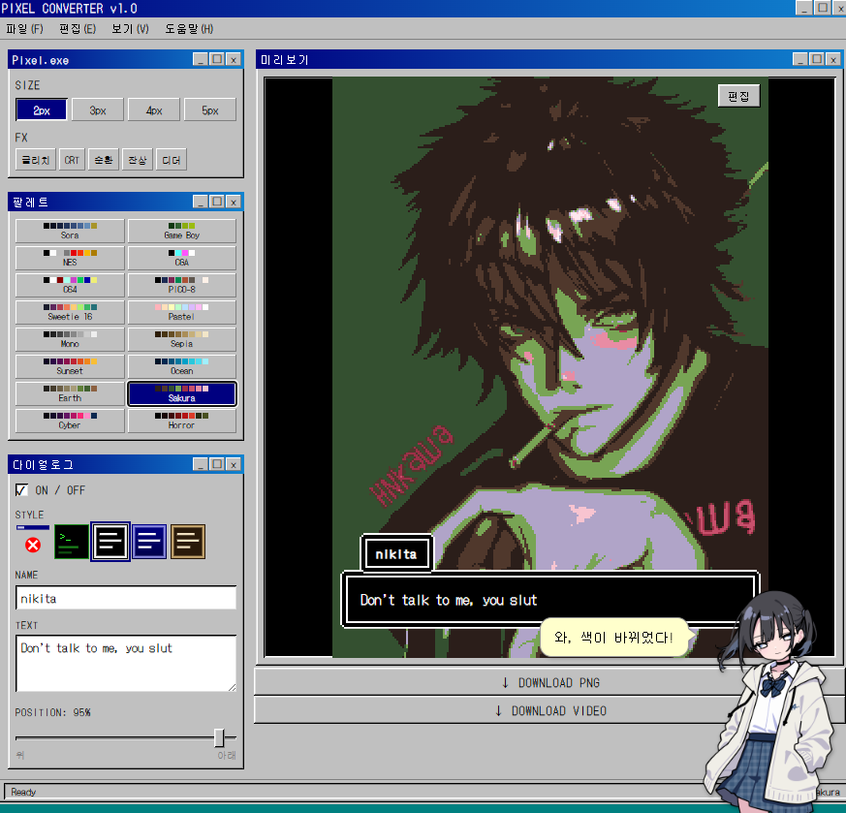Close the 팔레트 panel

coord(234,202)
